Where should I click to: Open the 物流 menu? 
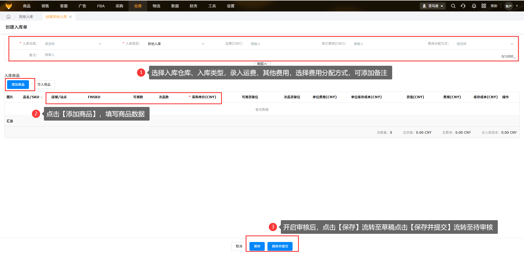coord(157,6)
